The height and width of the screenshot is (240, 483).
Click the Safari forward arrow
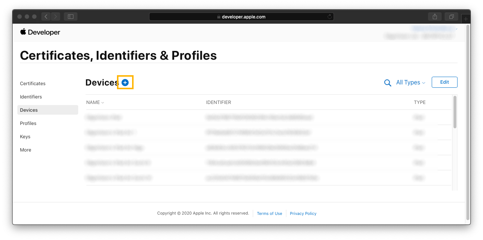point(56,17)
